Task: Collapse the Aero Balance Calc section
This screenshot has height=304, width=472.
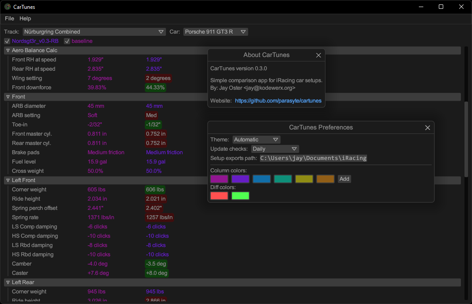Action: click(x=8, y=50)
